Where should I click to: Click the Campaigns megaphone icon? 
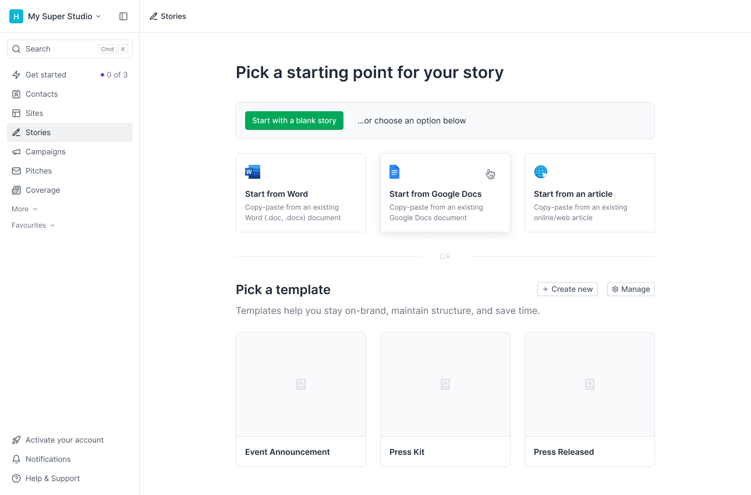(16, 151)
